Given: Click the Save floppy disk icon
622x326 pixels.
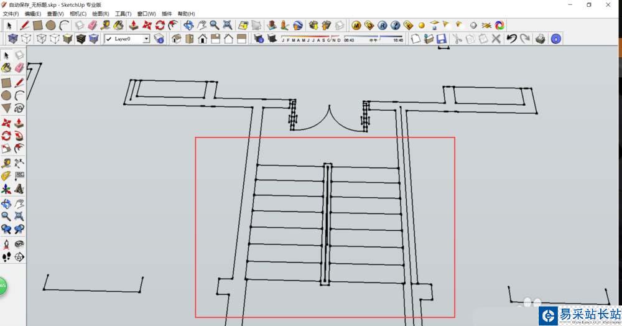Looking at the screenshot, I should [x=442, y=39].
